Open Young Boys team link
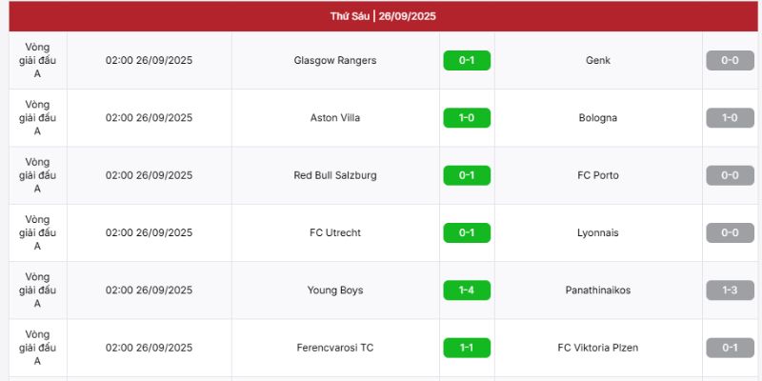Screen dimensions: 762x381 click(335, 291)
